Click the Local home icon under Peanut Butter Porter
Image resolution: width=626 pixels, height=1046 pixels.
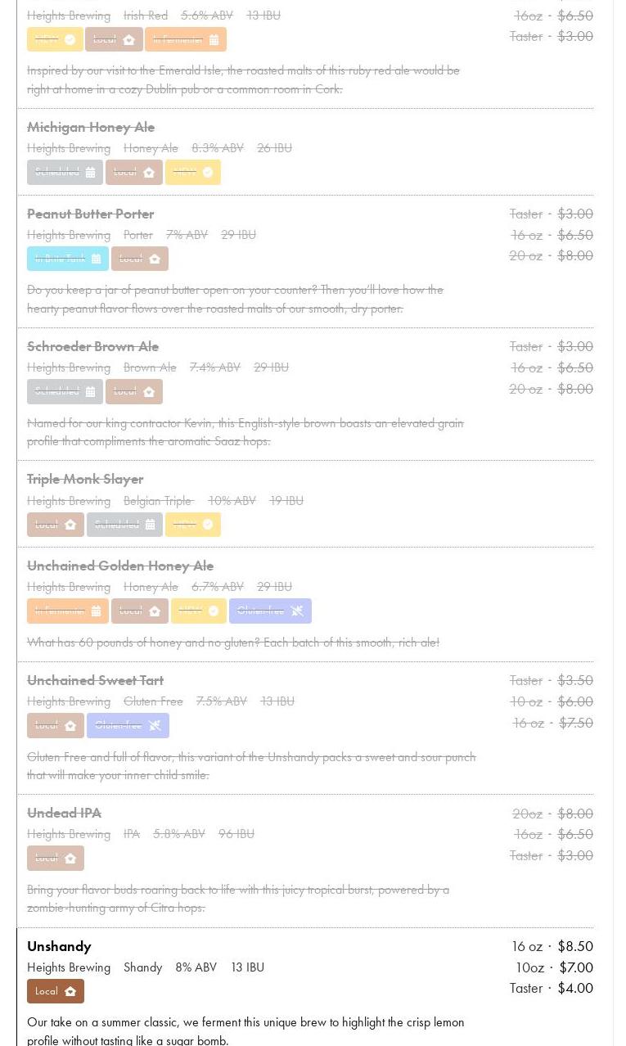pos(155,259)
